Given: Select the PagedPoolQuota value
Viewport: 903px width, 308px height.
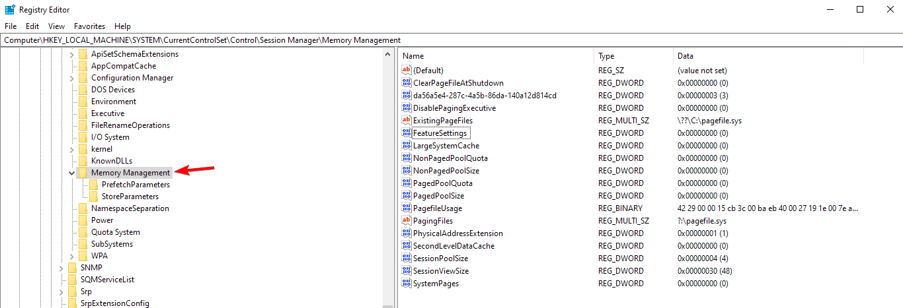Looking at the screenshot, I should [443, 183].
